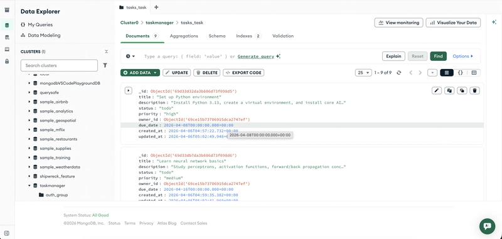Expand the sample_airbnb database
This screenshot has height=239, width=502.
pyautogui.click(x=29, y=102)
